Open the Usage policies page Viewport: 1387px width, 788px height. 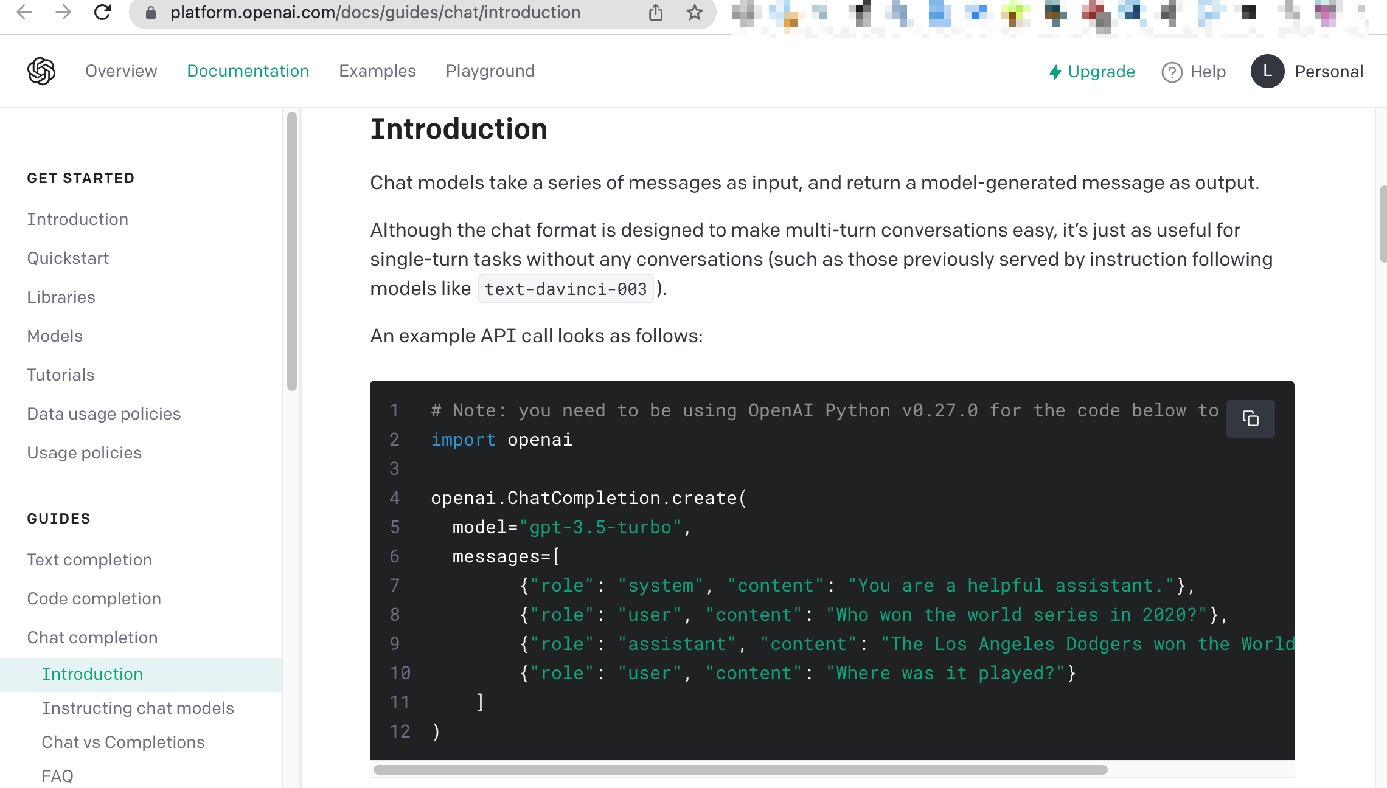[84, 452]
